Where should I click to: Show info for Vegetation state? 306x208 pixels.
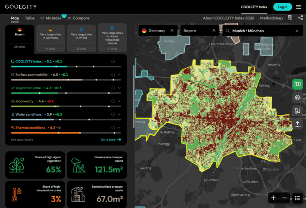click(x=113, y=88)
